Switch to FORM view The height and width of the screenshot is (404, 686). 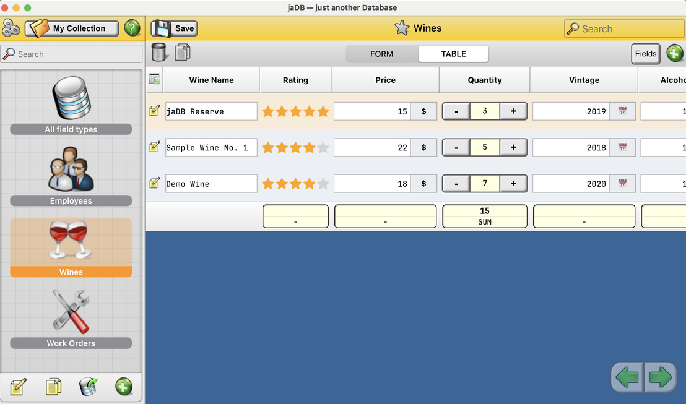coord(382,54)
